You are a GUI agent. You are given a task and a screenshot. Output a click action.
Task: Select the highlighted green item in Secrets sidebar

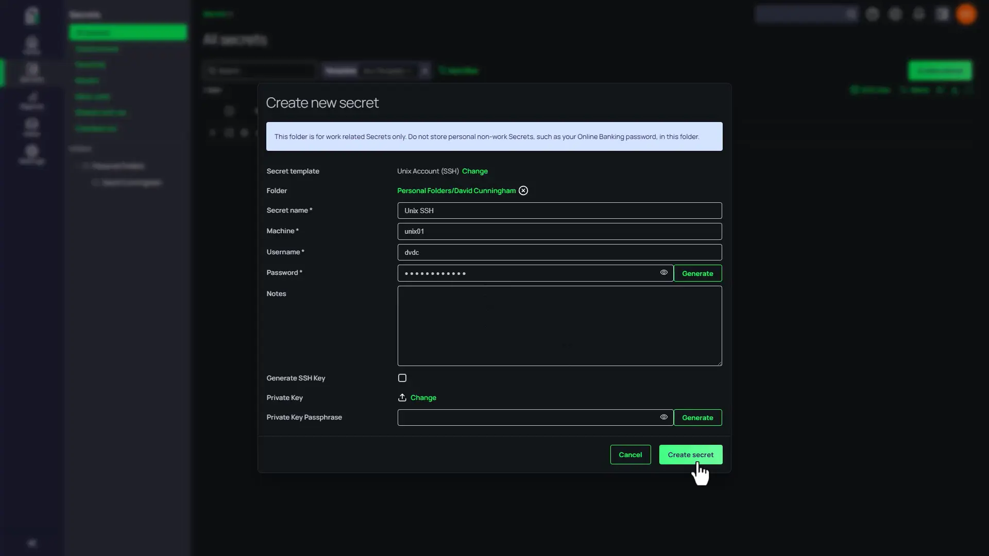[128, 32]
